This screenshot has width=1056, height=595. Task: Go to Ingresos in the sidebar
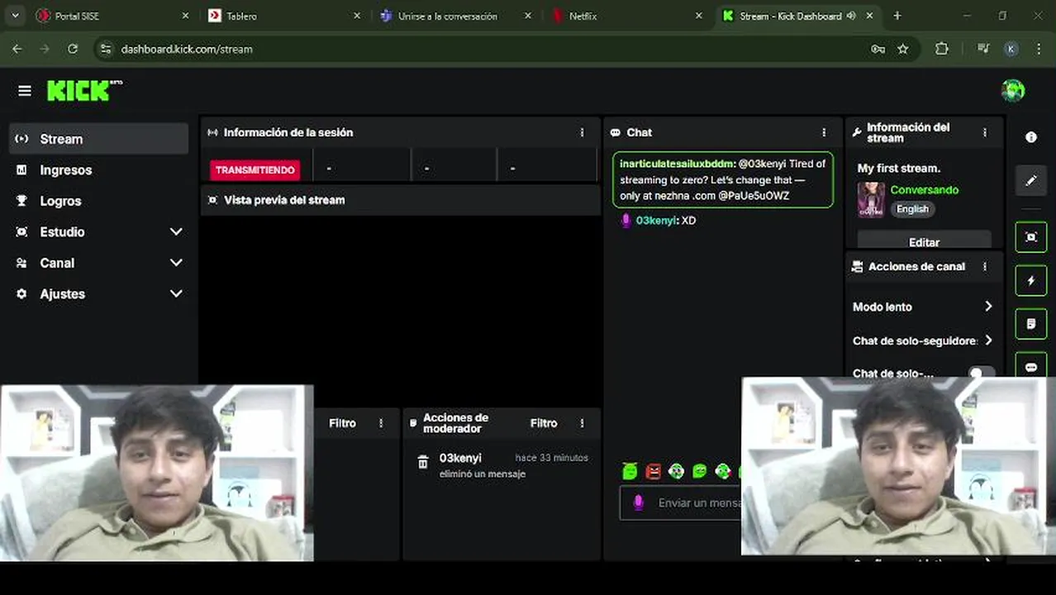(99, 169)
